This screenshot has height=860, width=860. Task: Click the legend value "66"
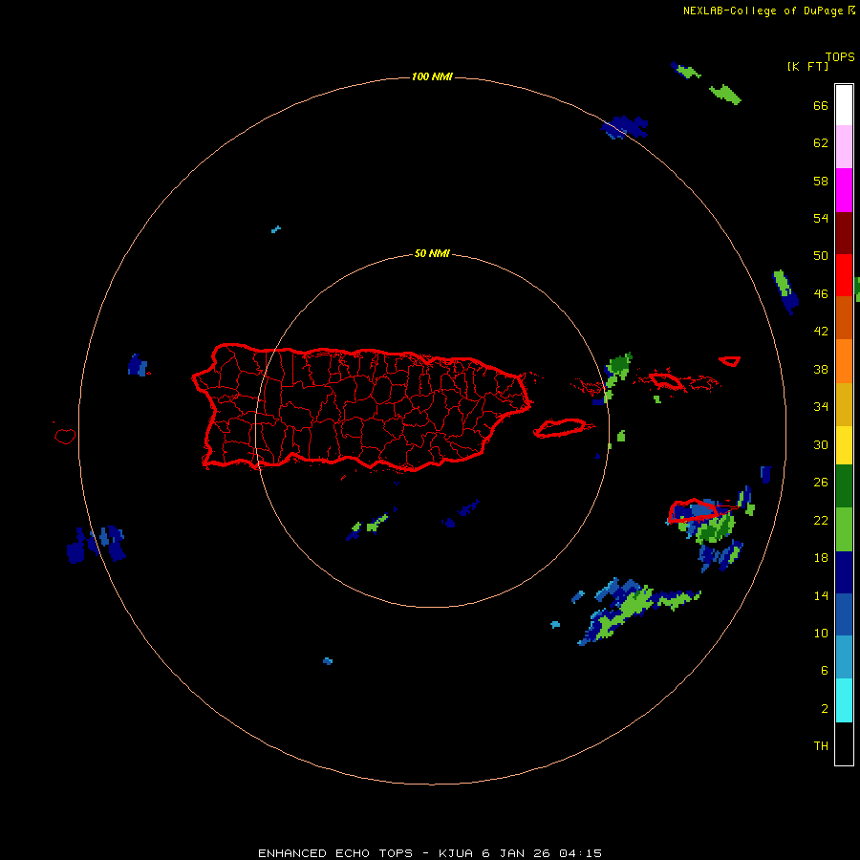tap(821, 105)
